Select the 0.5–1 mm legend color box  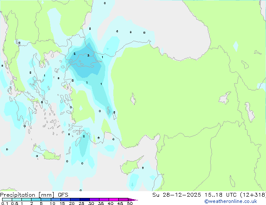coord(17,200)
